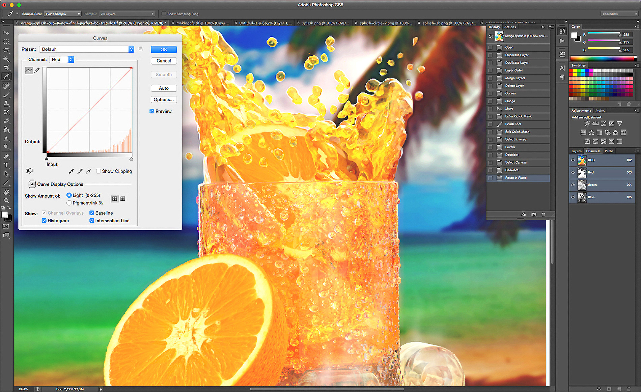Image resolution: width=641 pixels, height=392 pixels.
Task: Uncheck the Preview checkbox
Action: (152, 111)
